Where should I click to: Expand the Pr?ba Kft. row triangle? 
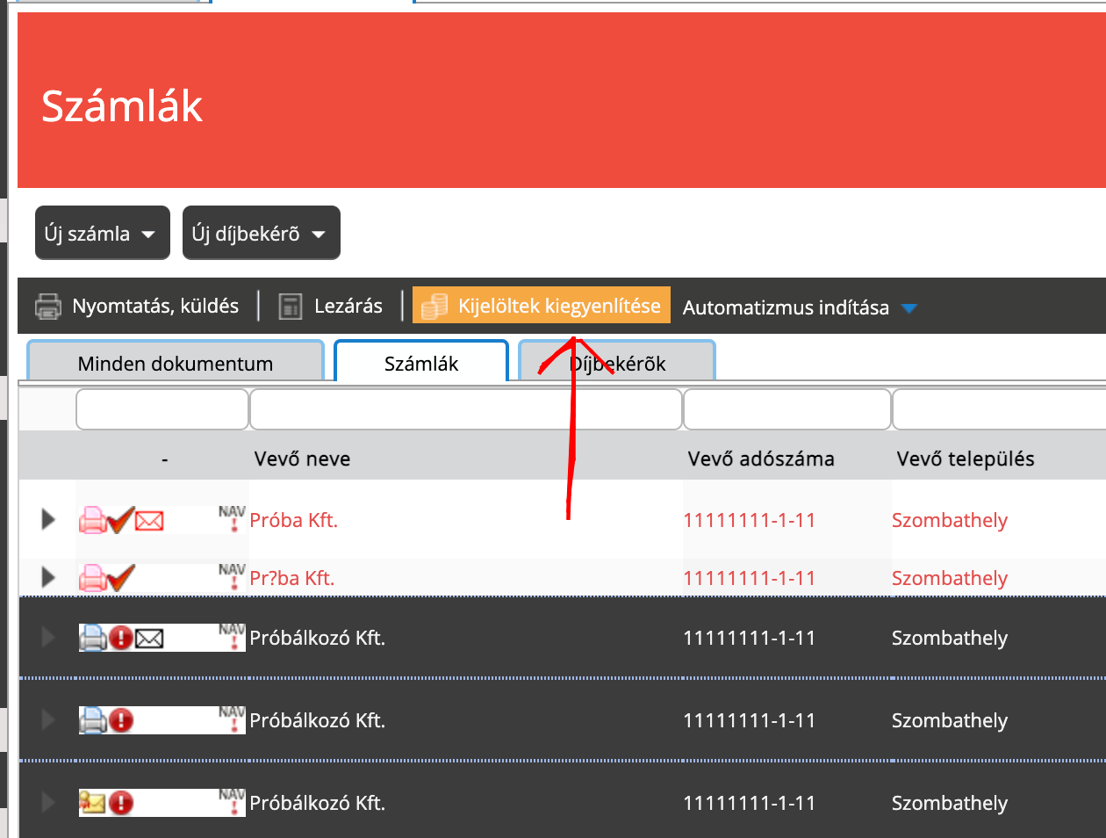coord(48,578)
